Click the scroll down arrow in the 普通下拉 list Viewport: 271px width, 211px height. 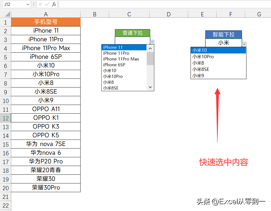(x=150, y=87)
